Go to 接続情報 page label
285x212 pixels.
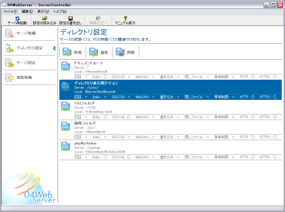point(24,77)
